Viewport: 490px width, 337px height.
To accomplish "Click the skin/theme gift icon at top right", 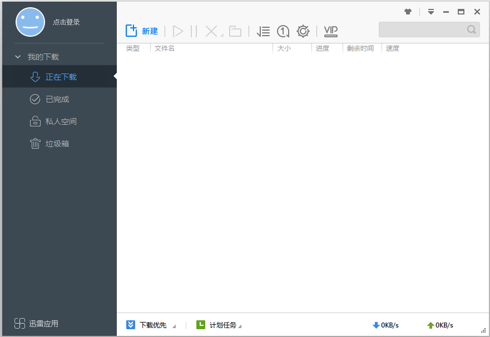I will [408, 11].
